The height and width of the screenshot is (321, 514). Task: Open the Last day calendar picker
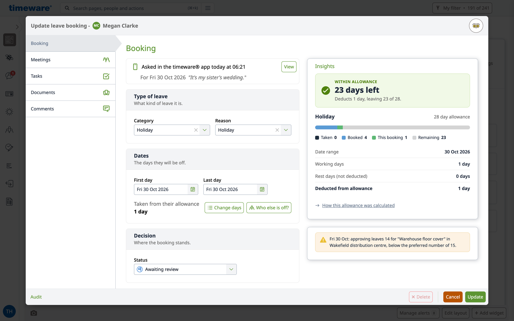(262, 189)
